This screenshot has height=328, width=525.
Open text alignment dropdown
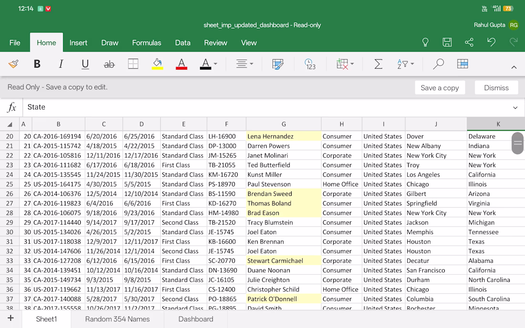point(244,64)
